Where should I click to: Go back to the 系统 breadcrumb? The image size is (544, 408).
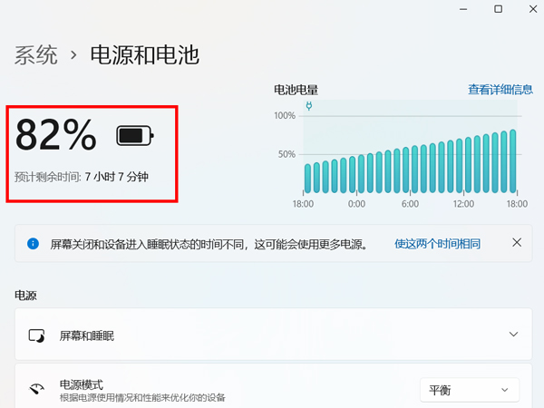[x=36, y=55]
